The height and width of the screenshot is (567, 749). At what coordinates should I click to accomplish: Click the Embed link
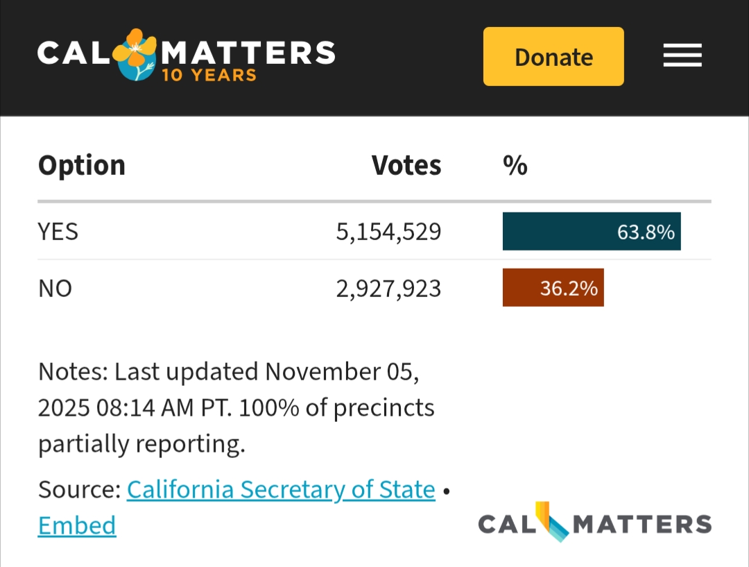click(77, 525)
